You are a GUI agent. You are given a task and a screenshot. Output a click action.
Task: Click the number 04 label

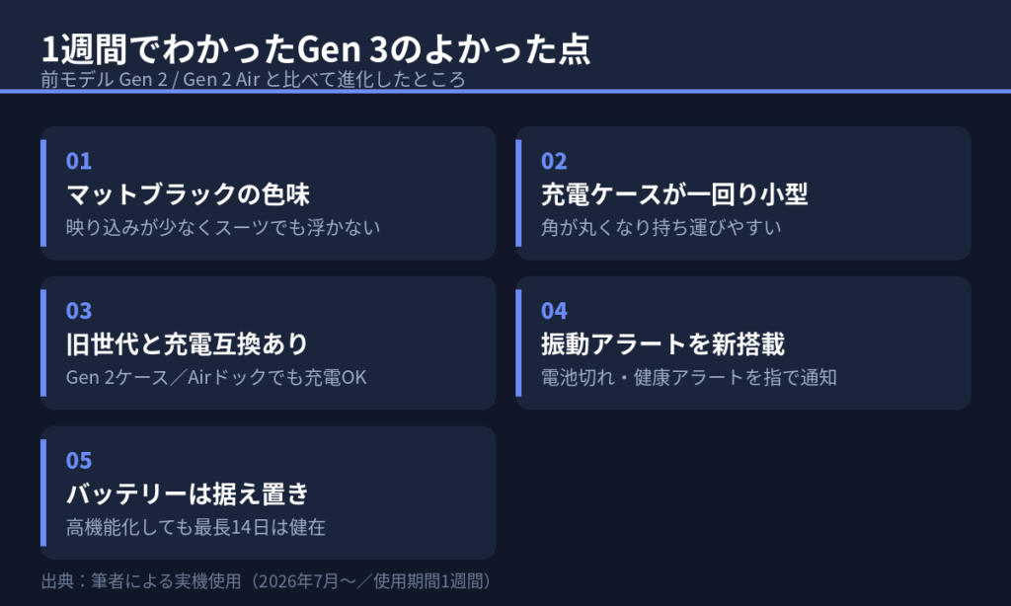(554, 311)
